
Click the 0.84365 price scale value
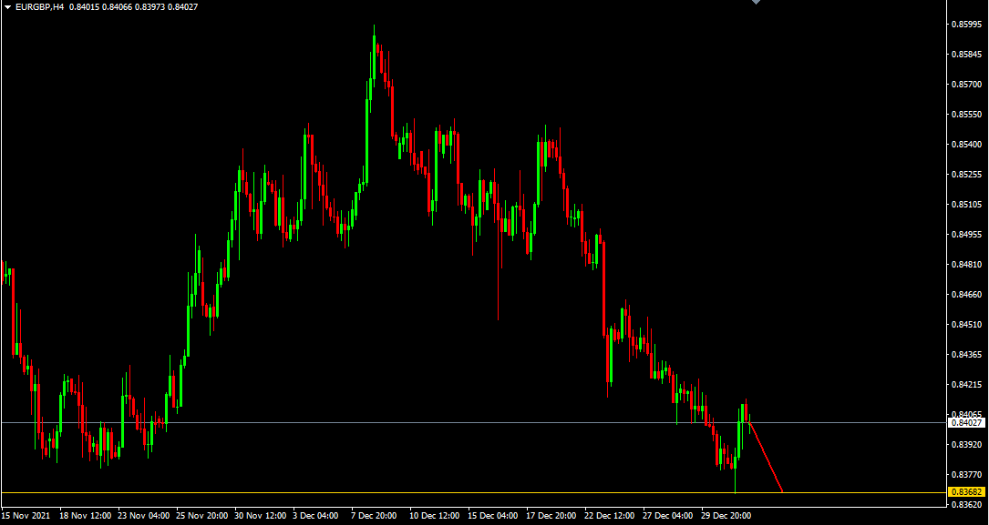(967, 355)
